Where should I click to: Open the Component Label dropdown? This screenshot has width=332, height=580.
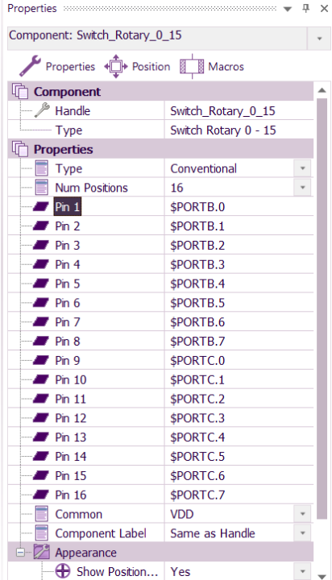[x=302, y=533]
